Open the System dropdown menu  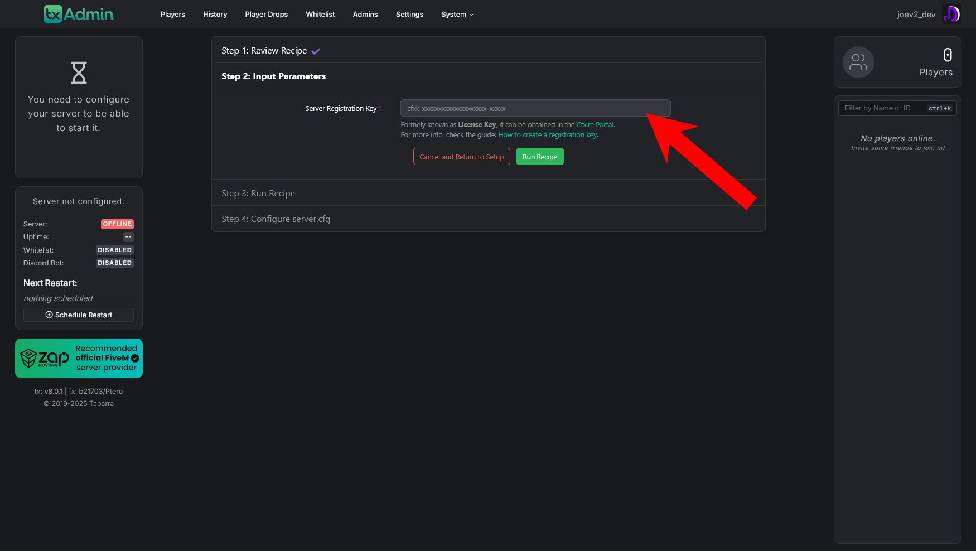(x=457, y=14)
